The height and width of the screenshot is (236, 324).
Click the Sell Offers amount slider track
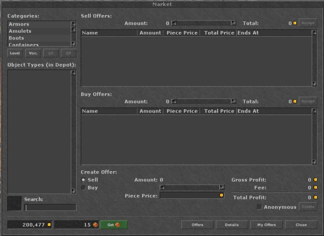click(204, 23)
